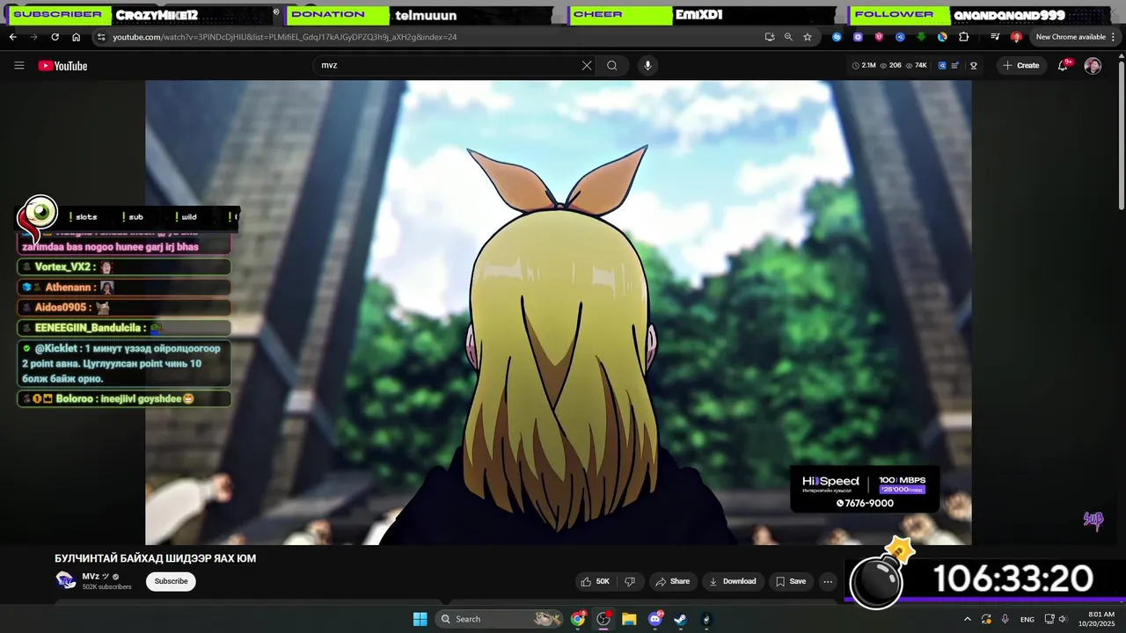The height and width of the screenshot is (633, 1126).
Task: Click the Create button
Action: [x=1021, y=65]
